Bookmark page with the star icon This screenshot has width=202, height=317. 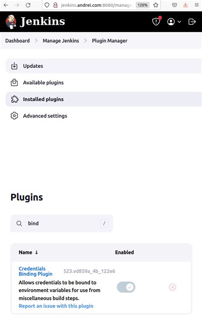(156, 5)
